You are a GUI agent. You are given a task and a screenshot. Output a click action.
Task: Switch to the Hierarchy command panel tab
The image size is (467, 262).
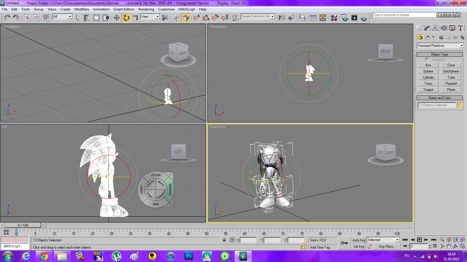tap(435, 28)
